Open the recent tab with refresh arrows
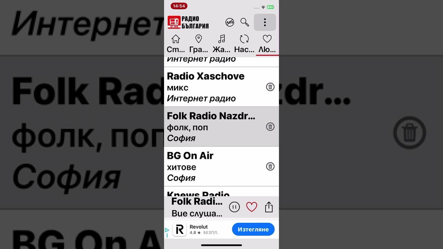The height and width of the screenshot is (249, 443). [244, 44]
